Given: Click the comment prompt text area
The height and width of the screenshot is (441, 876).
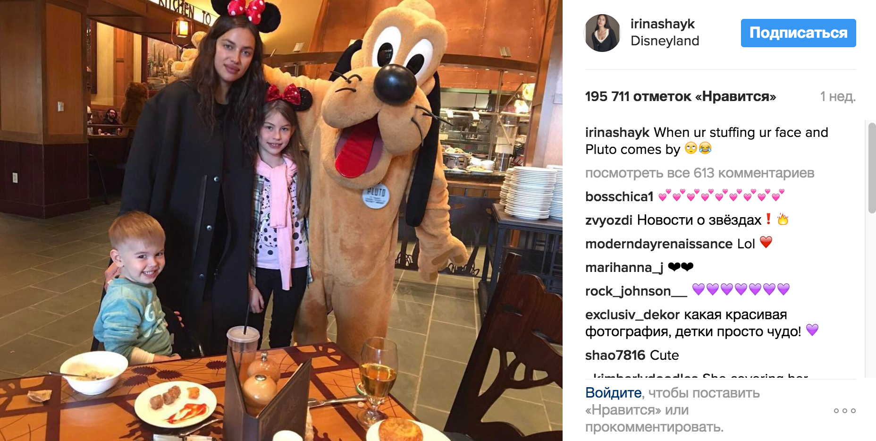Looking at the screenshot, I should coord(673,410).
